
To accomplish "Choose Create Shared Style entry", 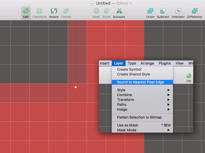I will pyautogui.click(x=142, y=74).
